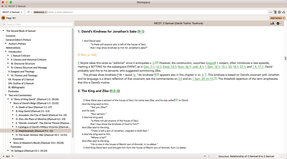Expand VI. Themes and Theology
287x159 pixels.
(8, 75)
